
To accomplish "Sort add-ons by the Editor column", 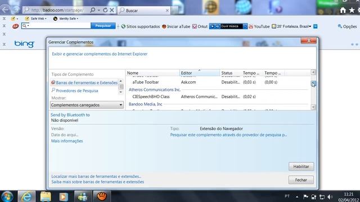I will coord(200,73).
